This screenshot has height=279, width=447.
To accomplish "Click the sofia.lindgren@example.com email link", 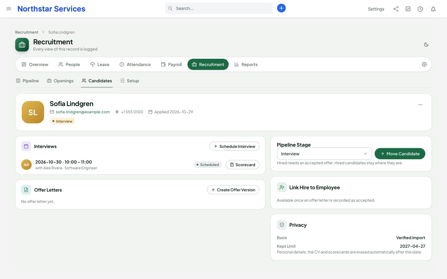I will [83, 112].
